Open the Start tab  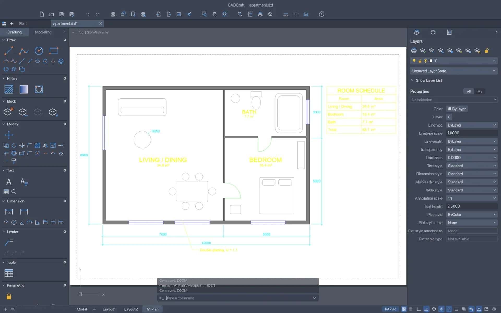coord(23,23)
